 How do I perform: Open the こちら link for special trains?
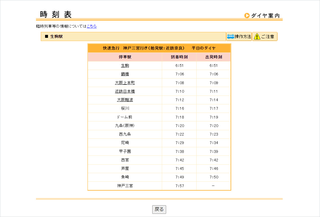92,26
